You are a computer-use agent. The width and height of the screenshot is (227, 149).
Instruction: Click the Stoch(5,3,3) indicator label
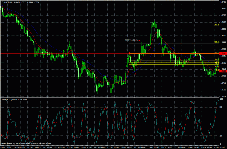pos(7,99)
